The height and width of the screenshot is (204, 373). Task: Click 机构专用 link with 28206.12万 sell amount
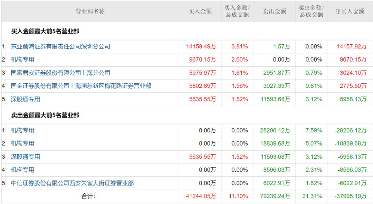pos(23,130)
